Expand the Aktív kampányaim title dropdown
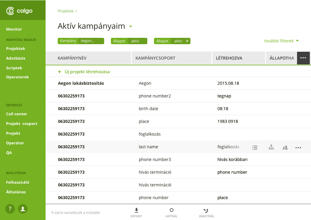Image resolution: width=311 pixels, height=220 pixels. pyautogui.click(x=131, y=27)
